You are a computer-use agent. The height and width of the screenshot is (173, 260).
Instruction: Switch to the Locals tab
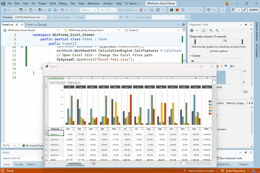pyautogui.click(x=19, y=164)
